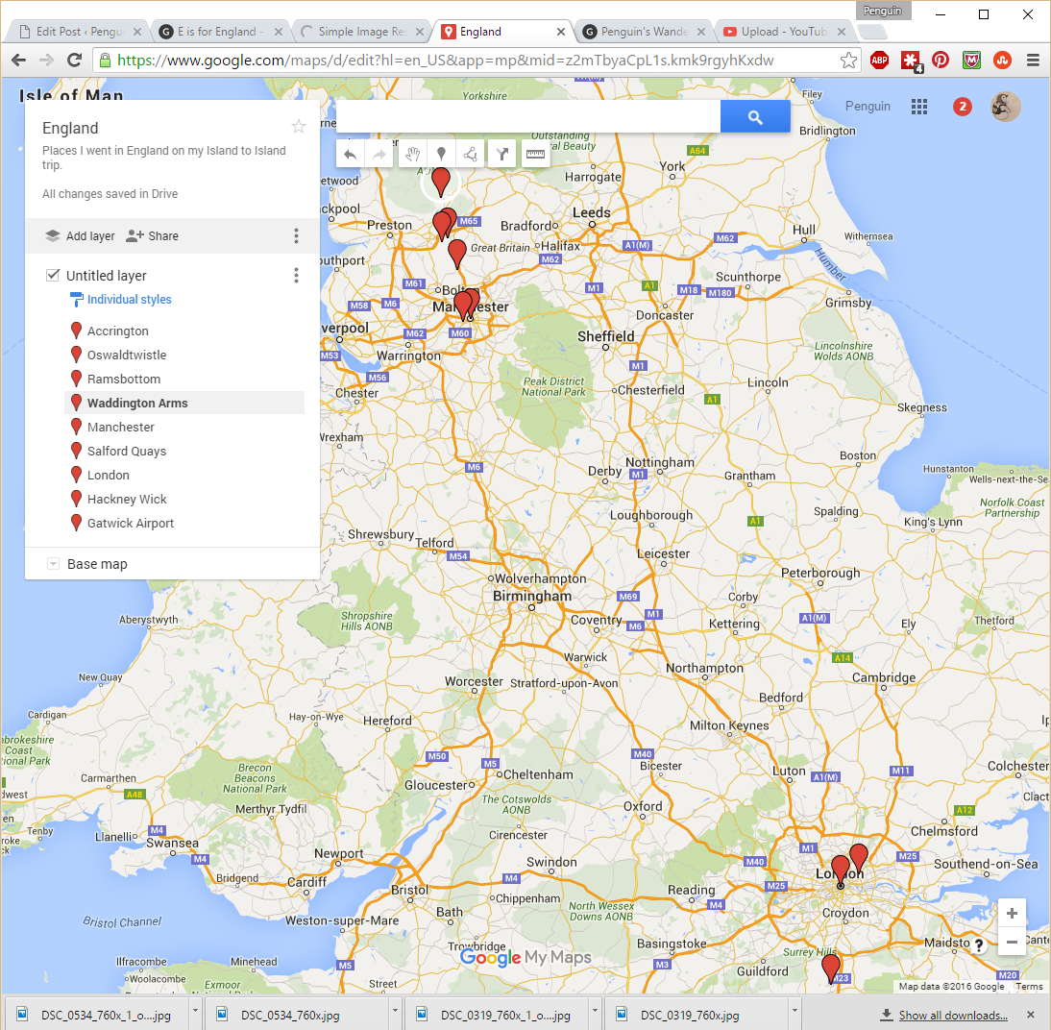Image resolution: width=1051 pixels, height=1030 pixels.
Task: Open dropdown for DSC_0319_760x_1_o download
Action: click(595, 1012)
